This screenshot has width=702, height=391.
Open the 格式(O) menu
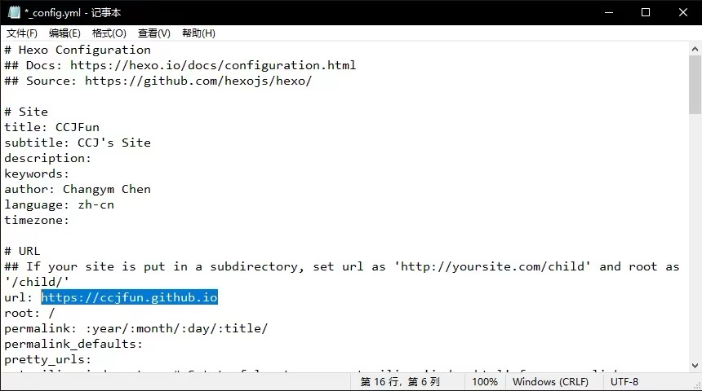(x=109, y=33)
